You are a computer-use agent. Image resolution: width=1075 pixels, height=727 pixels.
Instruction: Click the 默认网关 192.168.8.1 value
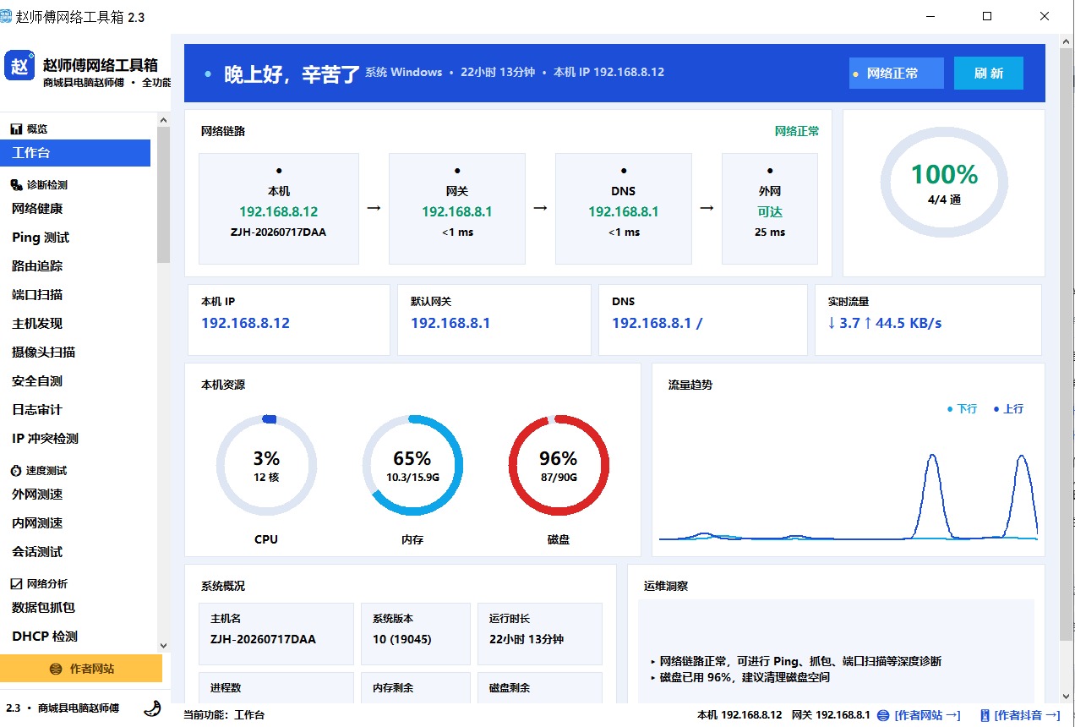(x=450, y=323)
